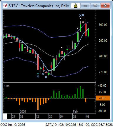Viewport: 113px width, 127px height.
Task: Click the -5.00 oscillator scale label
Action: coord(102,105)
